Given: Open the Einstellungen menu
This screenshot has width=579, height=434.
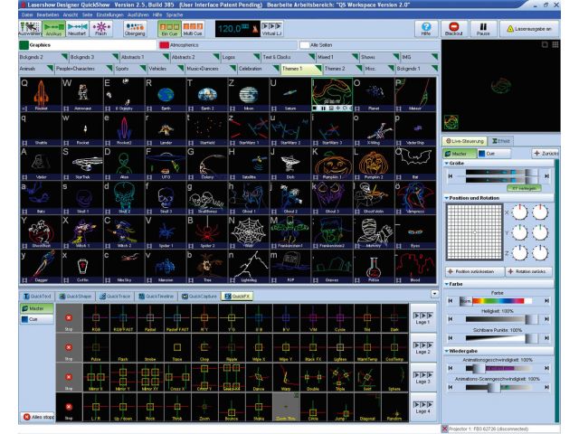Looking at the screenshot, I should [110, 14].
